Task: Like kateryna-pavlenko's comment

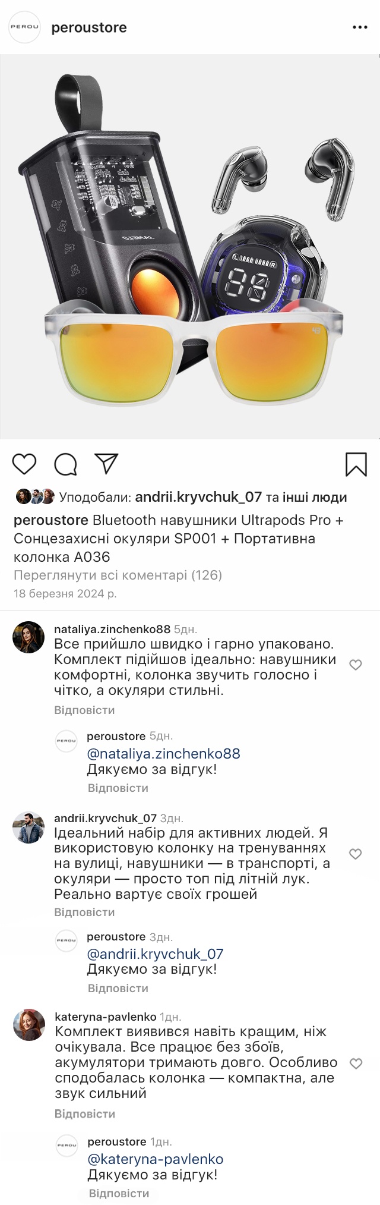Action: 356,1064
